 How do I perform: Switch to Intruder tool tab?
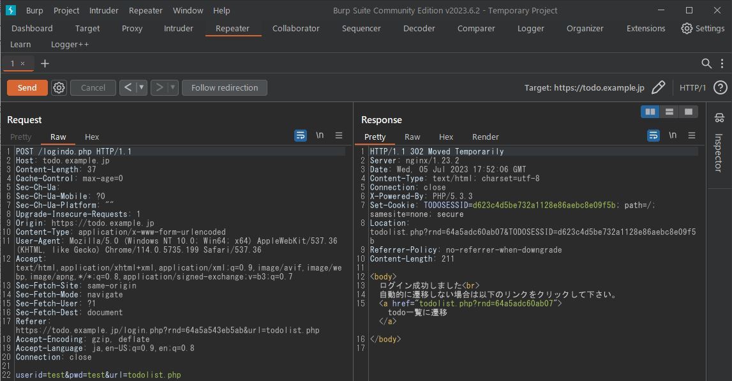coord(178,29)
